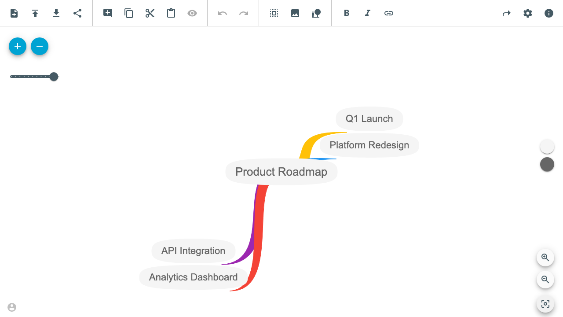
Task: Click the blue minus button
Action: (40, 46)
